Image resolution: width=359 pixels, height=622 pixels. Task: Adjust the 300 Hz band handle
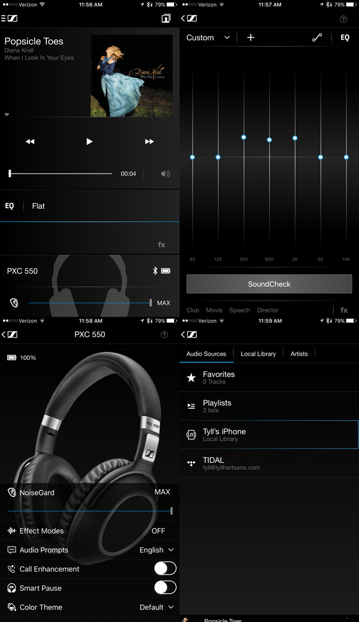(244, 137)
